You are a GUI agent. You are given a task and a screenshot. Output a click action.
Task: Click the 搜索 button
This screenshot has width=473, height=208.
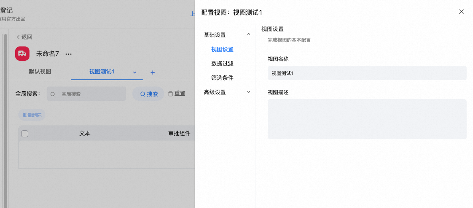pyautogui.click(x=148, y=94)
